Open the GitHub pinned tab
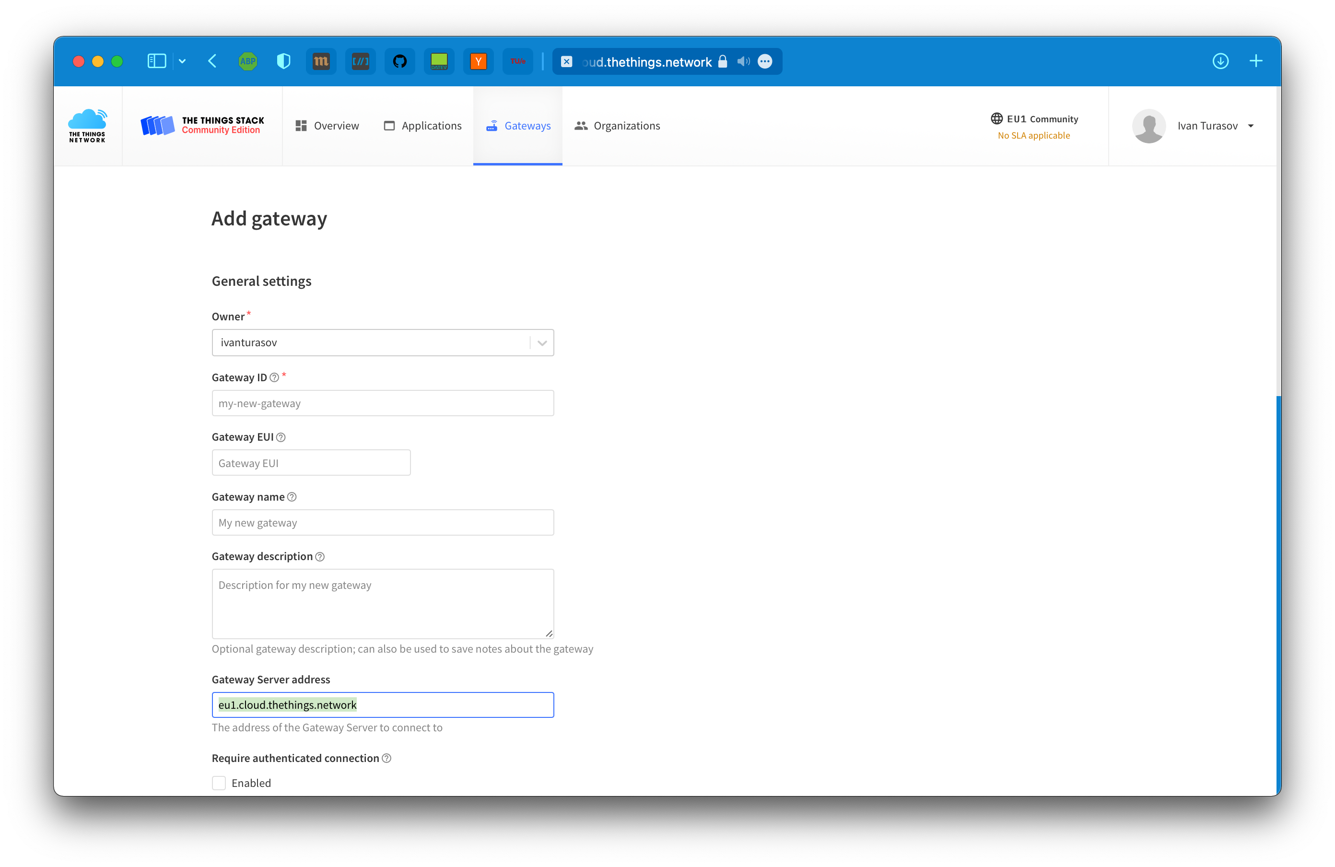The height and width of the screenshot is (867, 1335). [x=399, y=61]
